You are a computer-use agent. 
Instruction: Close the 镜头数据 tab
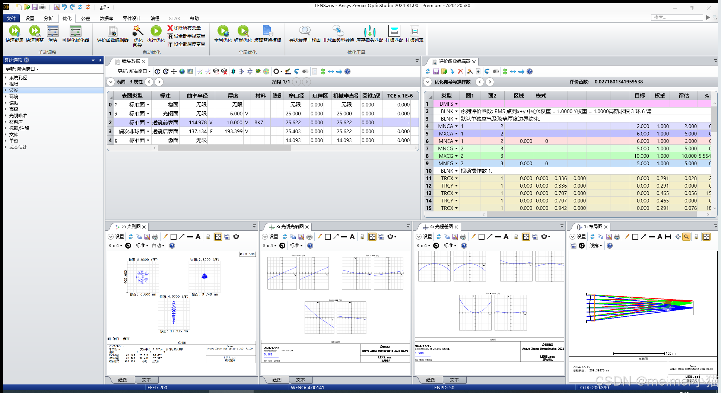[144, 62]
